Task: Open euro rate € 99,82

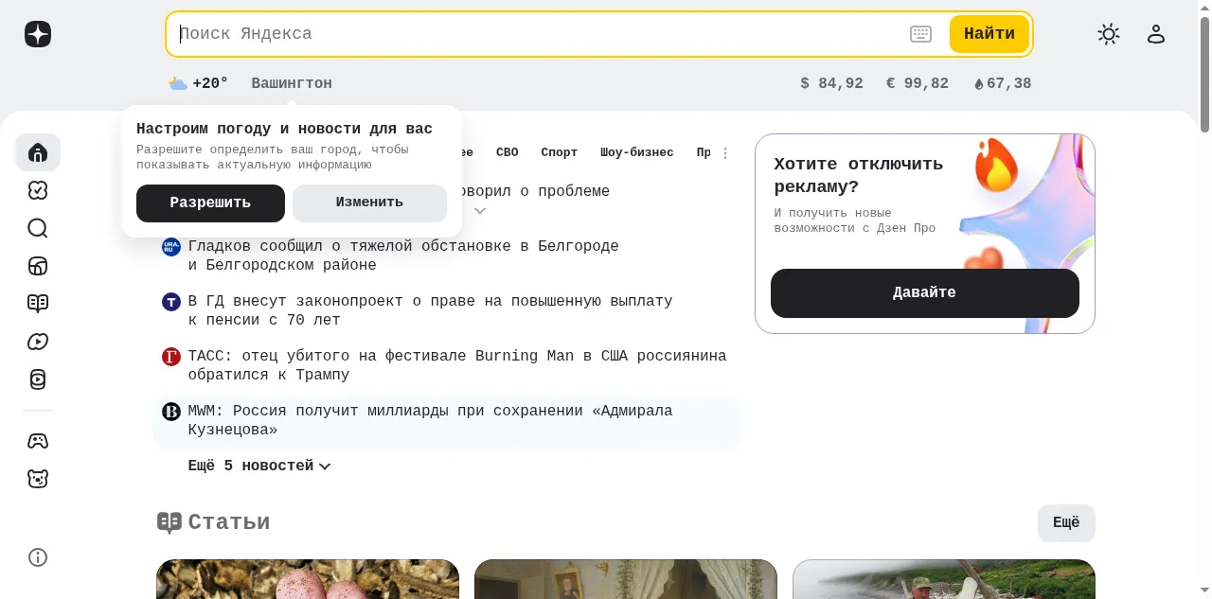Action: pos(918,83)
